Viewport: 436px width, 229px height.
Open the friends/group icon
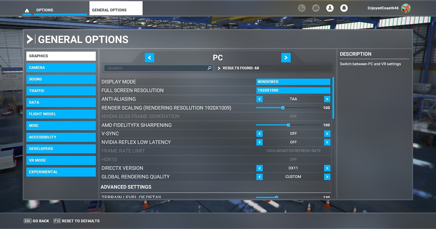(316, 8)
